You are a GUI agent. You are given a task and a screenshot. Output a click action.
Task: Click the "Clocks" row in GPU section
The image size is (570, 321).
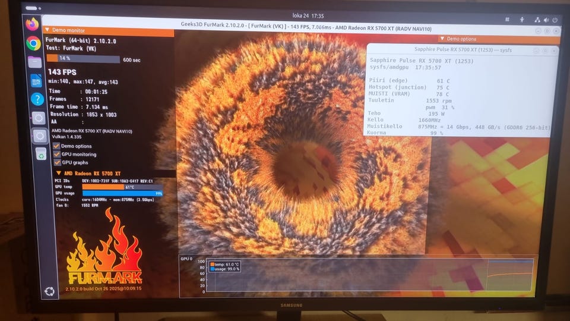point(105,200)
